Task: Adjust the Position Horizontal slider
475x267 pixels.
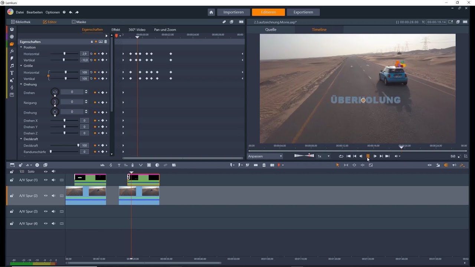Action: [x=64, y=54]
